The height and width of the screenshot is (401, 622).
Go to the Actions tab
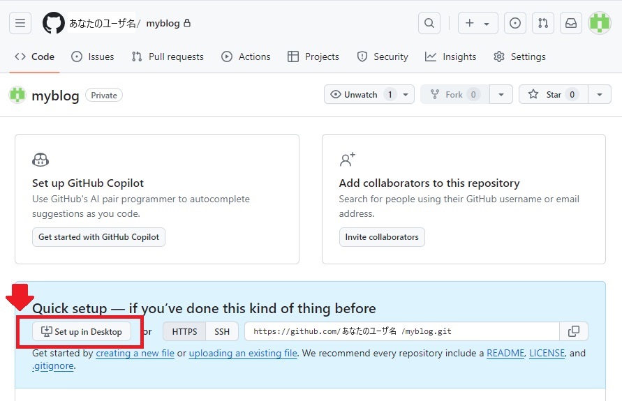pos(246,56)
